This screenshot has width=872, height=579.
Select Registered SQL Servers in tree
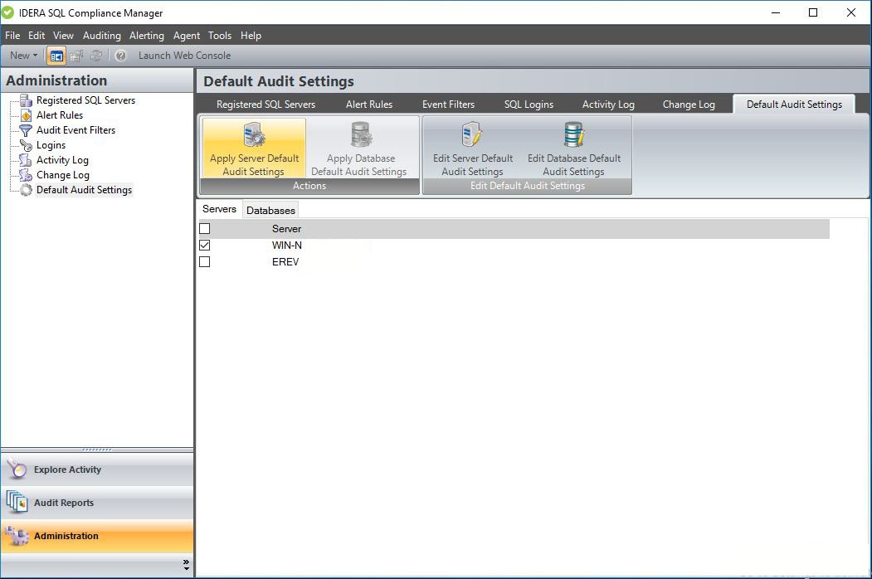coord(85,100)
